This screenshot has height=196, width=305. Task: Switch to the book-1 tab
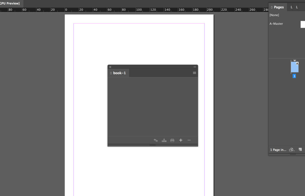[x=119, y=73]
